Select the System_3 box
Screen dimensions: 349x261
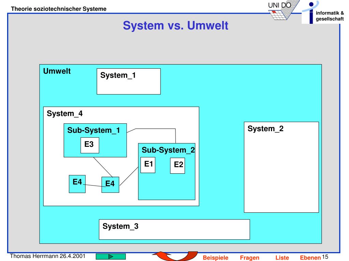pyautogui.click(x=174, y=229)
